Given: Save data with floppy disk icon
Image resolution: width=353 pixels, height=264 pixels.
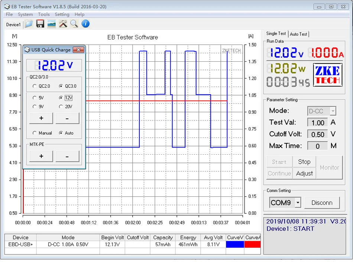Looking at the screenshot, I should (x=40, y=24).
